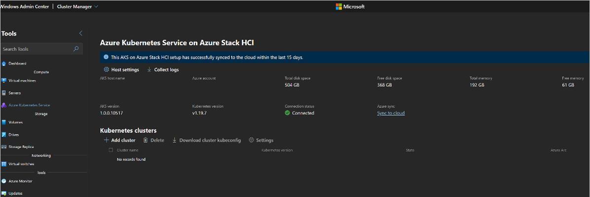Viewport: 590px width, 197px height.
Task: Click Collect logs
Action: (163, 69)
